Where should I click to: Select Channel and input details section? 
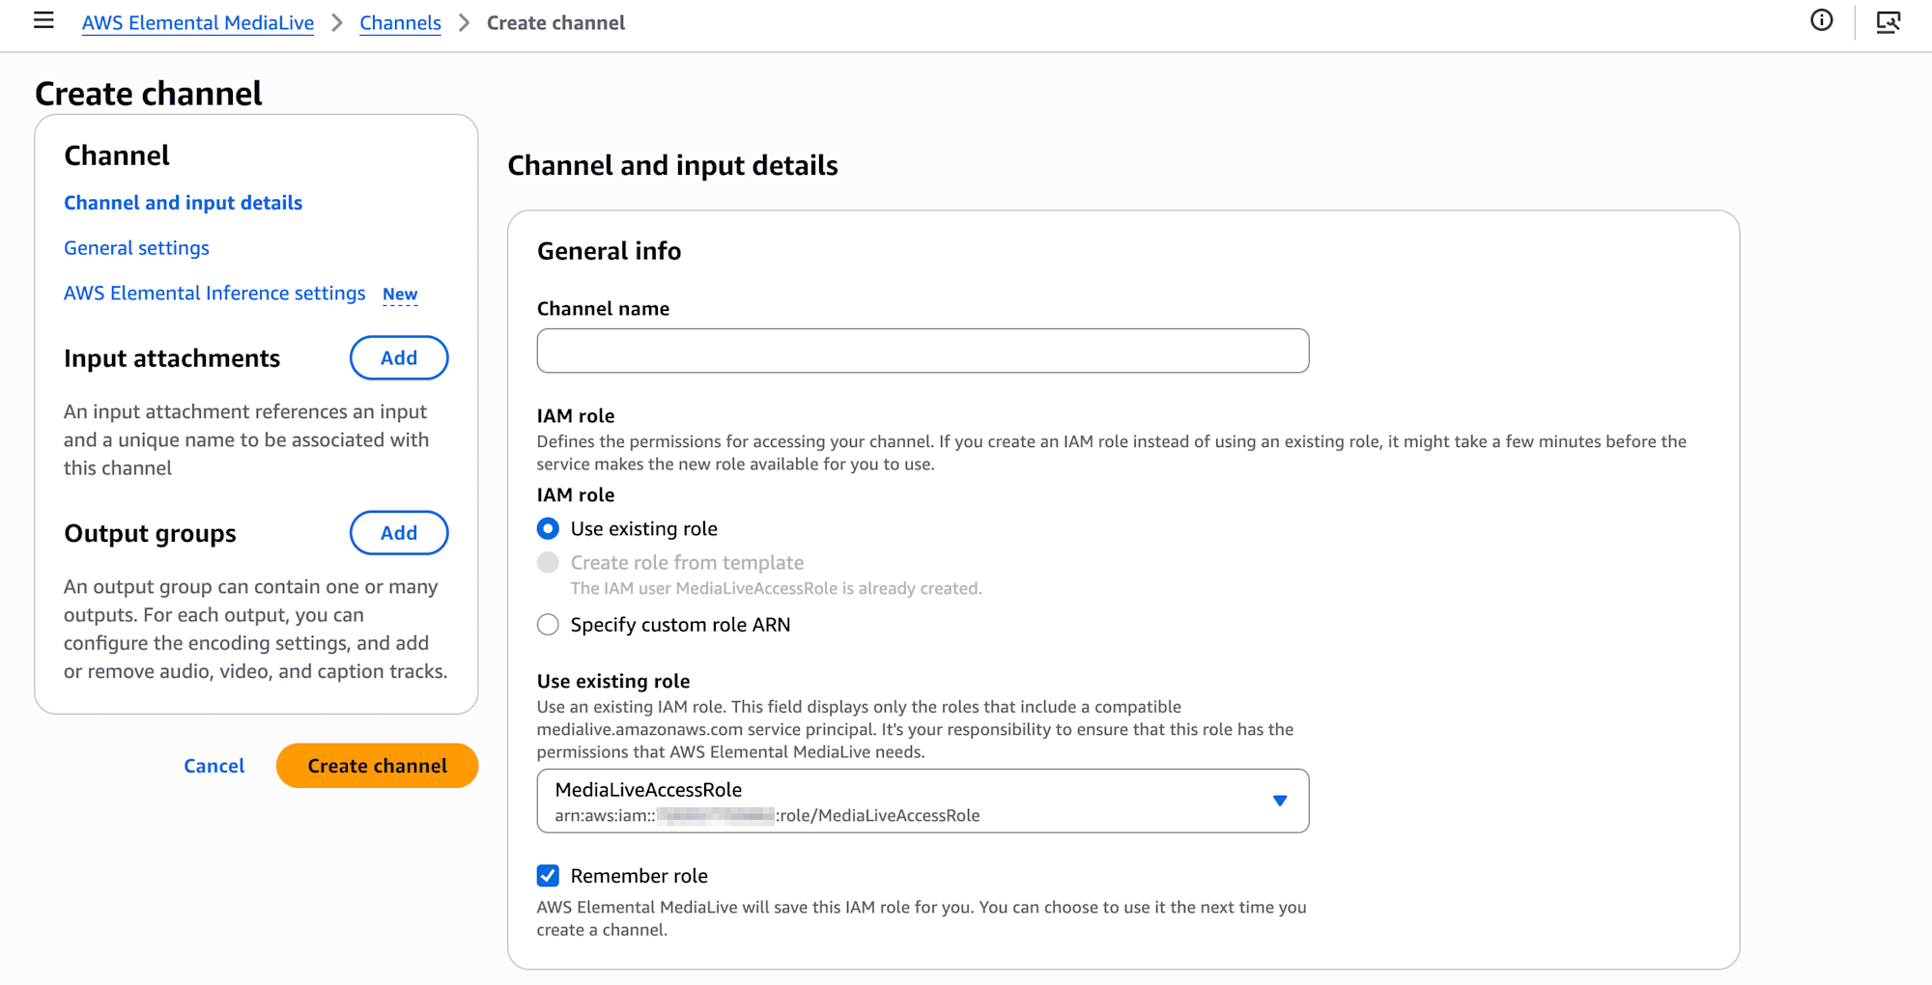183,203
